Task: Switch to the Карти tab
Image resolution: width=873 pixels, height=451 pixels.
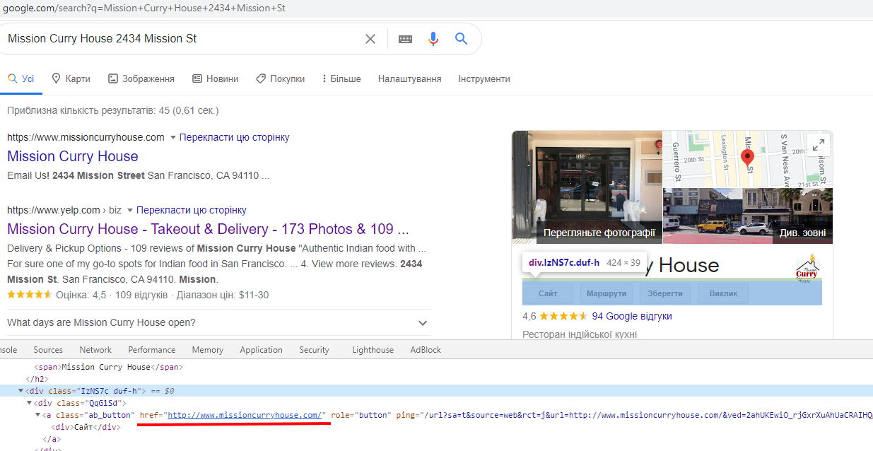Action: click(x=71, y=78)
